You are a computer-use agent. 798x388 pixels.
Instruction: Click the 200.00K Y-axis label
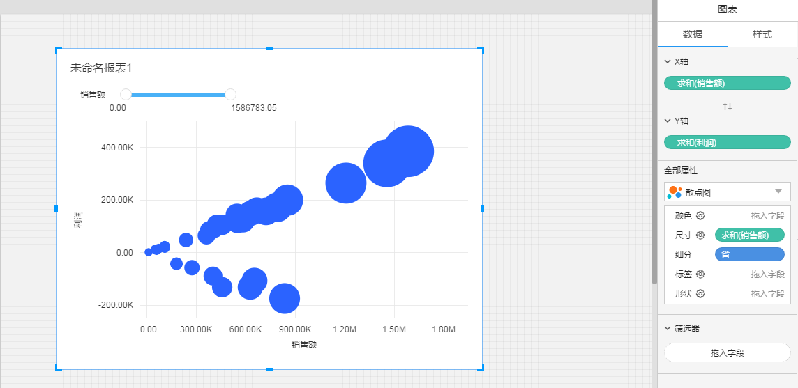118,200
